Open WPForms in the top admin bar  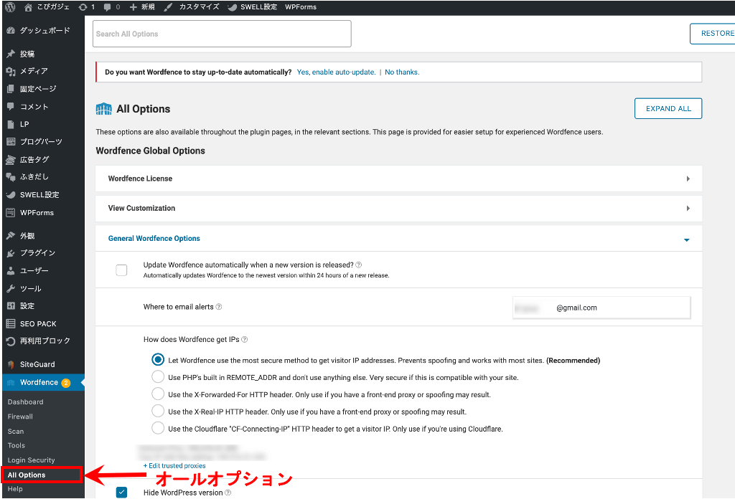301,7
